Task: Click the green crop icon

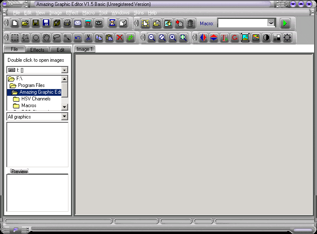Action: tap(131, 38)
